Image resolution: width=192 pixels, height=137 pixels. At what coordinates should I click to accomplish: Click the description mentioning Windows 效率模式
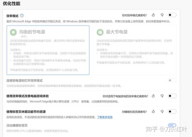89,21
